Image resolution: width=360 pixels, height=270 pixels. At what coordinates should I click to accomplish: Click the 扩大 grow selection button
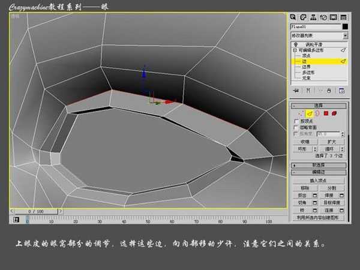(x=332, y=142)
